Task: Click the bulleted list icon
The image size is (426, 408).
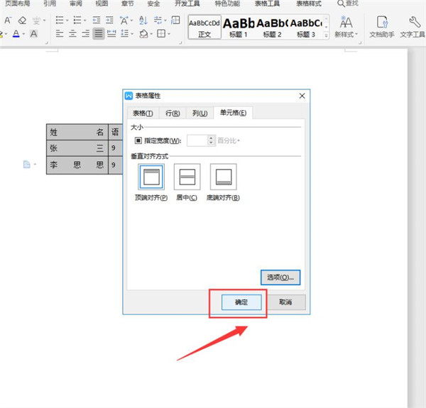Action: (60, 20)
